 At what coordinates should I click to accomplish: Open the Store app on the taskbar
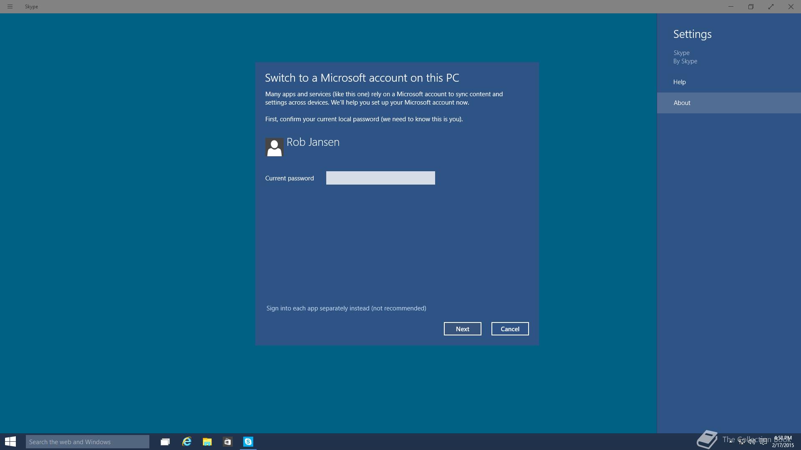pyautogui.click(x=227, y=442)
